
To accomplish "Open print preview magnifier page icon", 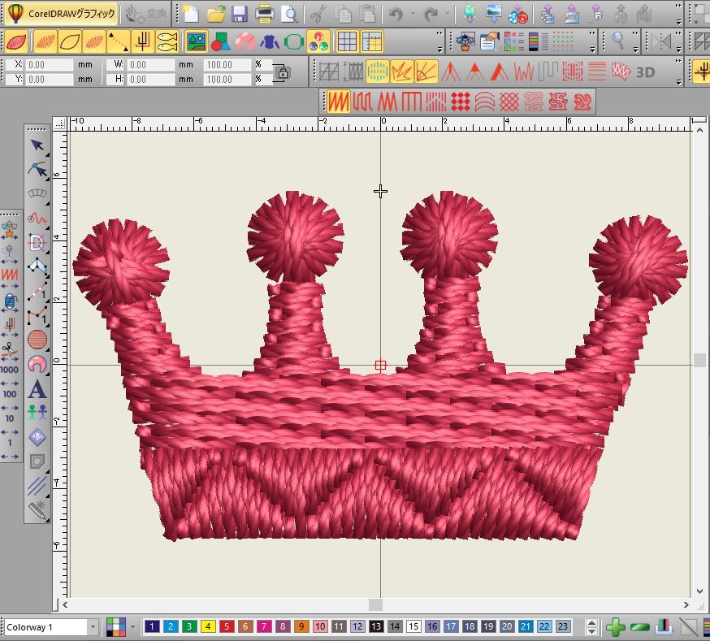I will 289,14.
